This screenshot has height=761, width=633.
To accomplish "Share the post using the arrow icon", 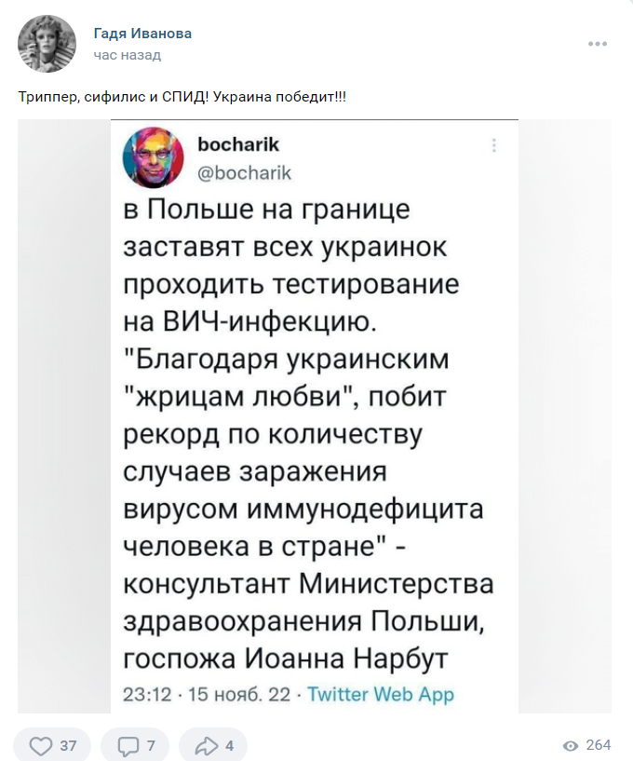I will [x=207, y=745].
